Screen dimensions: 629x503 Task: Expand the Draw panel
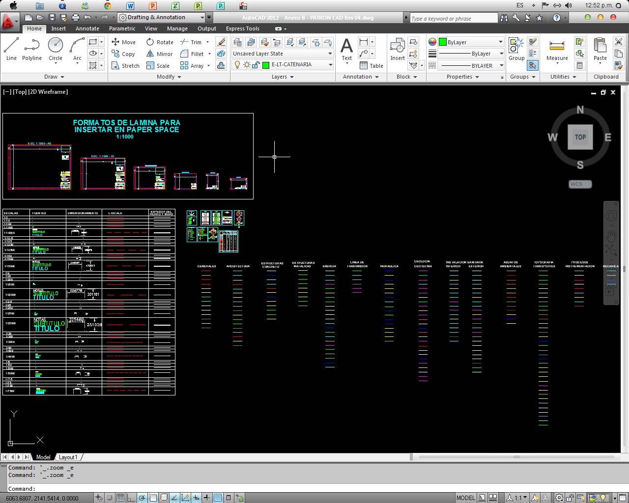click(54, 77)
